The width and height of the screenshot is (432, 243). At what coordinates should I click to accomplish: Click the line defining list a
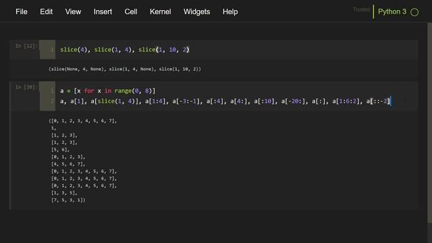click(108, 91)
